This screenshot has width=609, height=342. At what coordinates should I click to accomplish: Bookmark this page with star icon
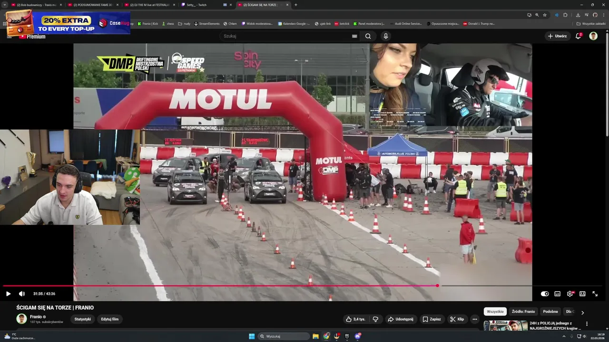click(545, 15)
